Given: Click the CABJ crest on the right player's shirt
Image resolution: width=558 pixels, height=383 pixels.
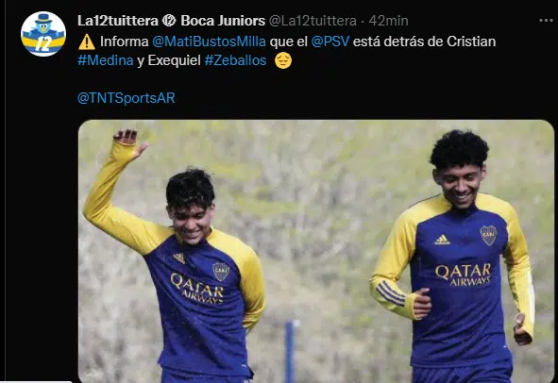Looking at the screenshot, I should point(488,235).
